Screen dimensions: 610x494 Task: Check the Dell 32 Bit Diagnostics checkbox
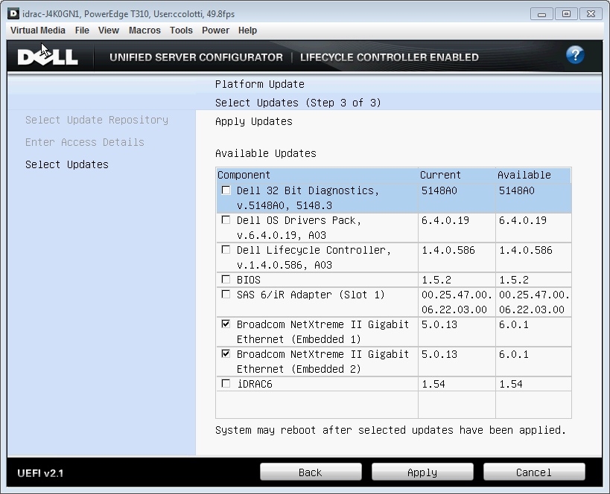tap(226, 190)
